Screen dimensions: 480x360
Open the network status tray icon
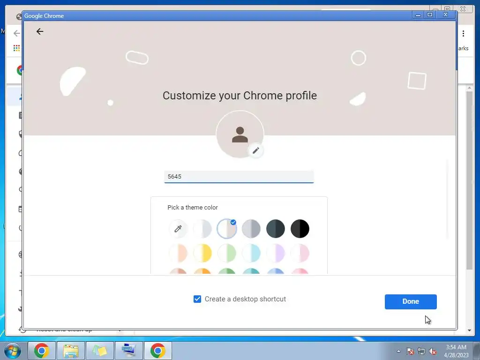[421, 351]
